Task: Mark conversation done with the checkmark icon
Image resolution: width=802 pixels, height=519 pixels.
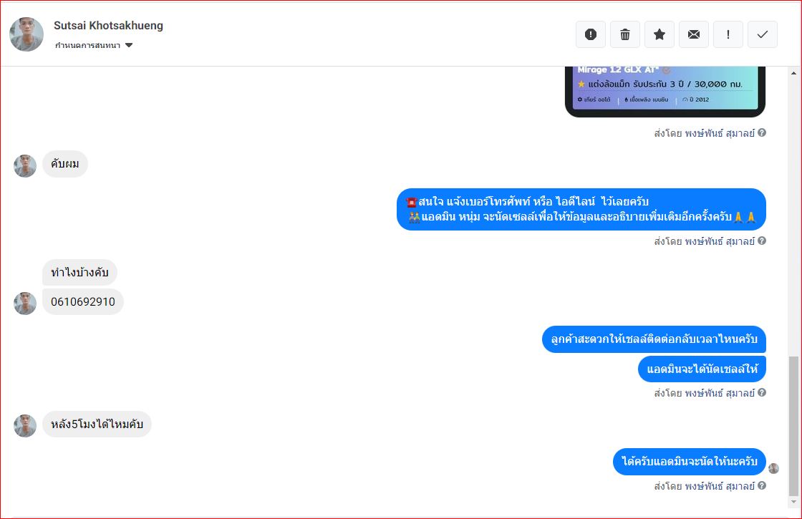Action: [762, 34]
